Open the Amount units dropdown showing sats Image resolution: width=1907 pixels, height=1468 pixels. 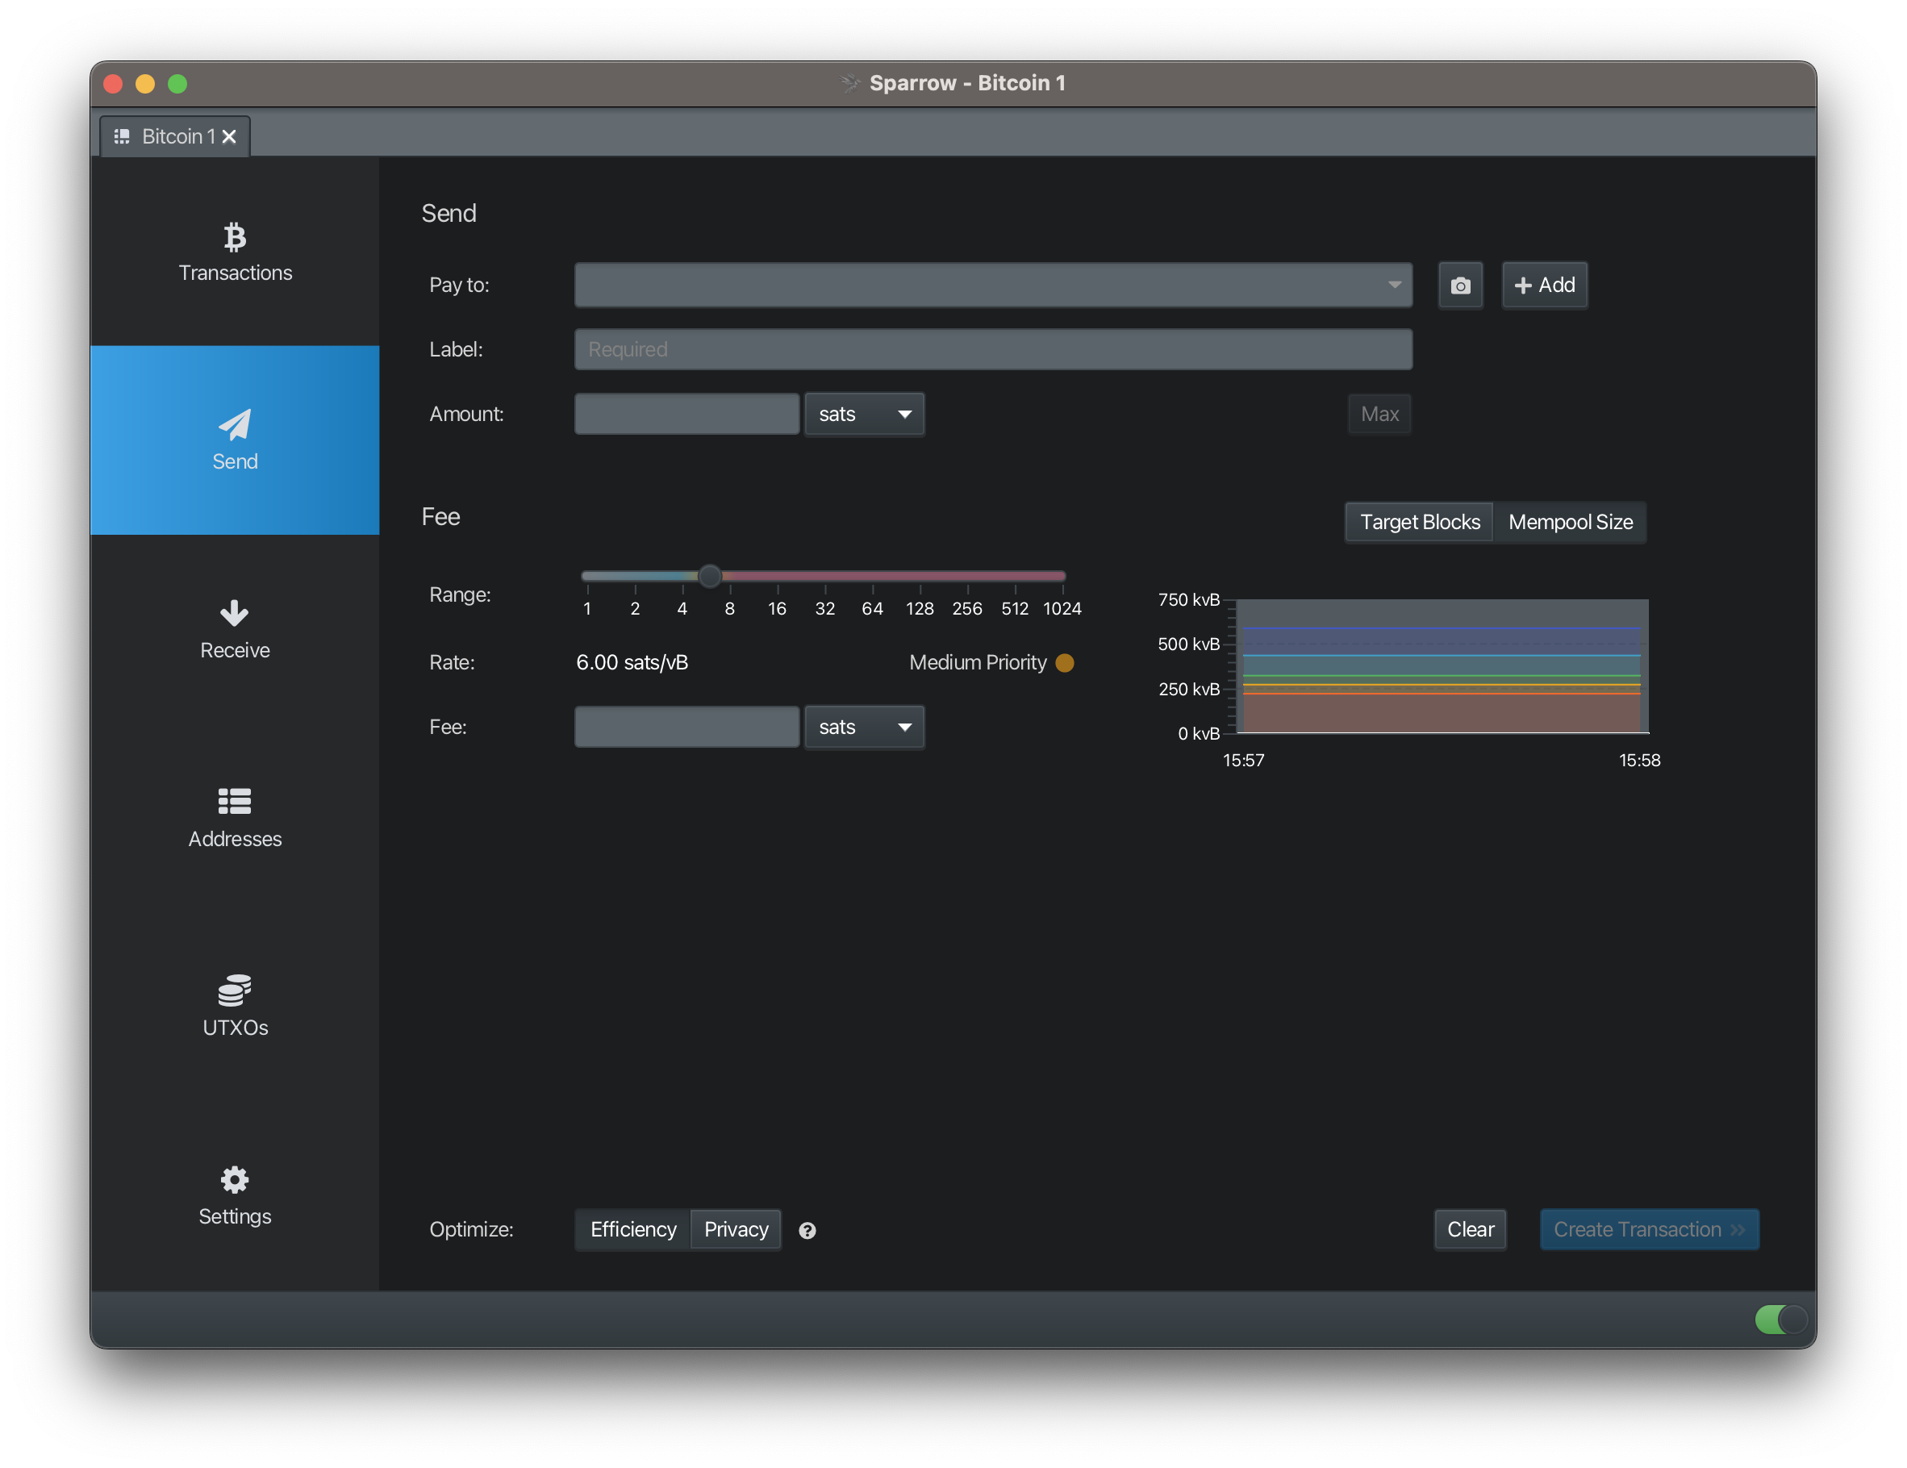pos(864,414)
